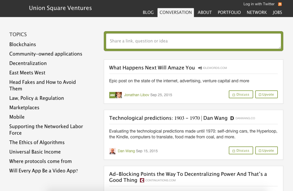
Task: Open the RSS feed icon
Action: tap(280, 4)
